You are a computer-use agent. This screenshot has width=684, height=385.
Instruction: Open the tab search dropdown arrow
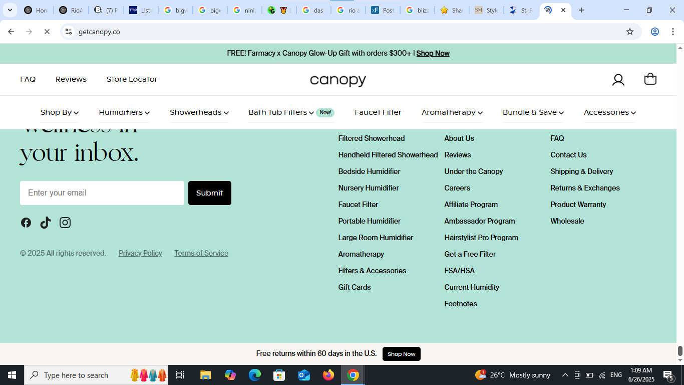click(10, 10)
